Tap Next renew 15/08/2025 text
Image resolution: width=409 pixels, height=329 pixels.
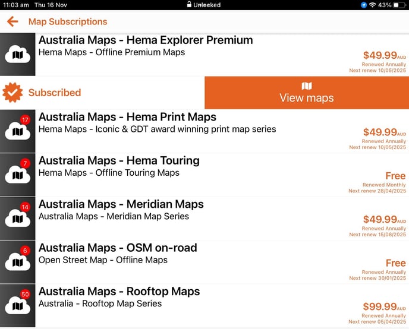(377, 235)
